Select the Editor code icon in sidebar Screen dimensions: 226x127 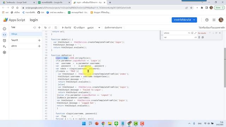tap(5, 35)
